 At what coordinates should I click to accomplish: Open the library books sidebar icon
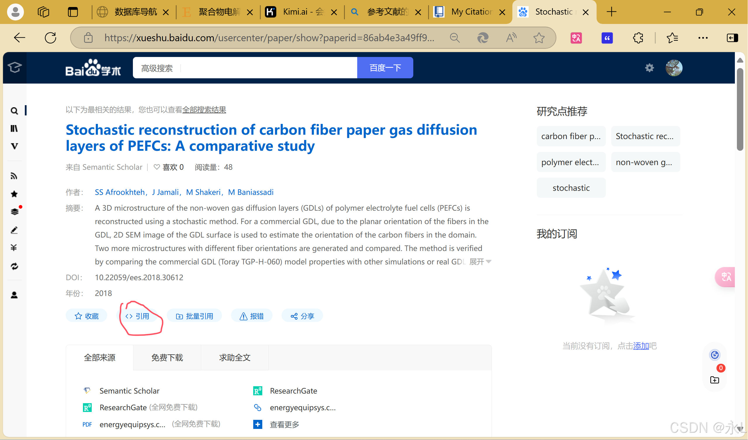[x=14, y=129]
